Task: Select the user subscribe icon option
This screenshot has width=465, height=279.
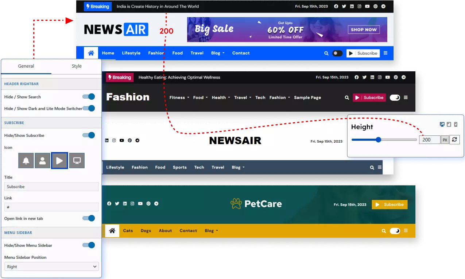Action: tap(42, 160)
